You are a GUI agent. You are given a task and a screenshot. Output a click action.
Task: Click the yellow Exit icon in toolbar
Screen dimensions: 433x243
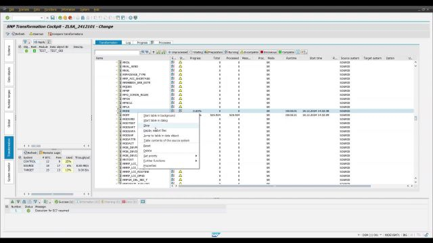tap(65, 18)
